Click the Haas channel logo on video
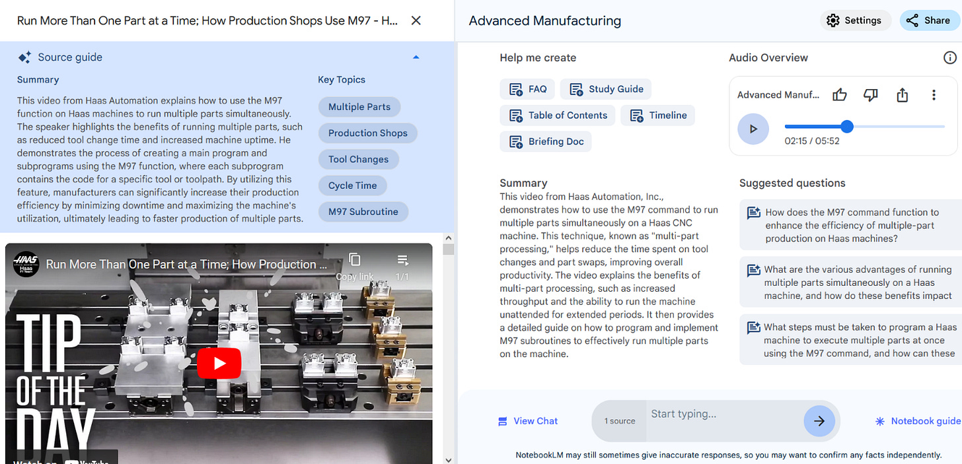Screen dimensions: 962x464 [x=26, y=264]
